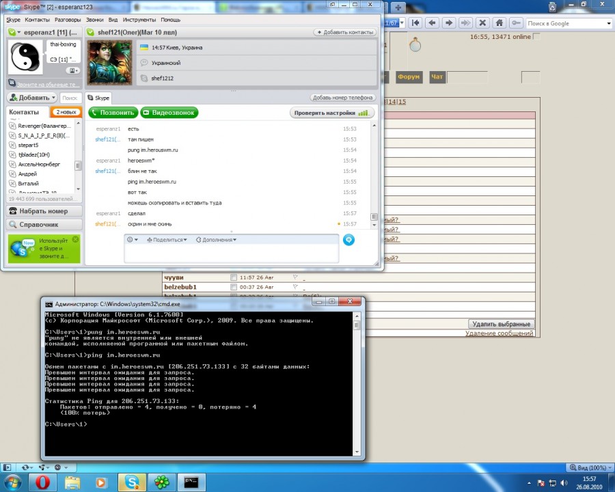Open the emoticon picker in the chat box
This screenshot has height=492, width=615.
[132, 240]
